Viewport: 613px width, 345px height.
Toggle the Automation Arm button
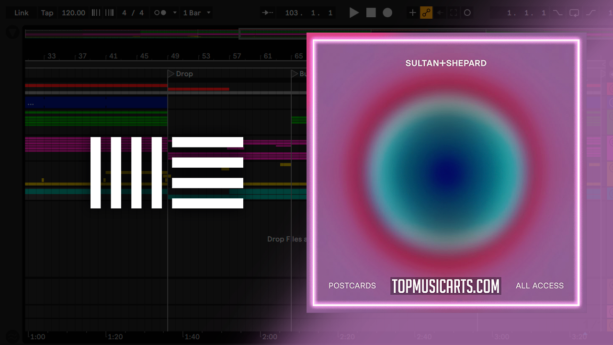point(426,13)
